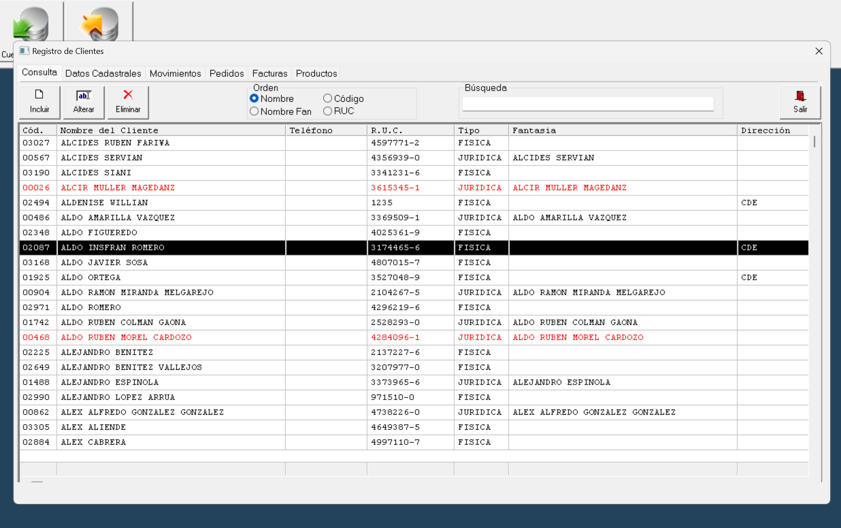
Task: Click the Búsqueda search input field
Action: [587, 104]
